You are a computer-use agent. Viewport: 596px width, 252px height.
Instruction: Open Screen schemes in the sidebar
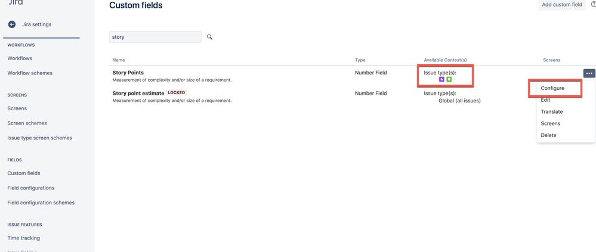[x=27, y=123]
